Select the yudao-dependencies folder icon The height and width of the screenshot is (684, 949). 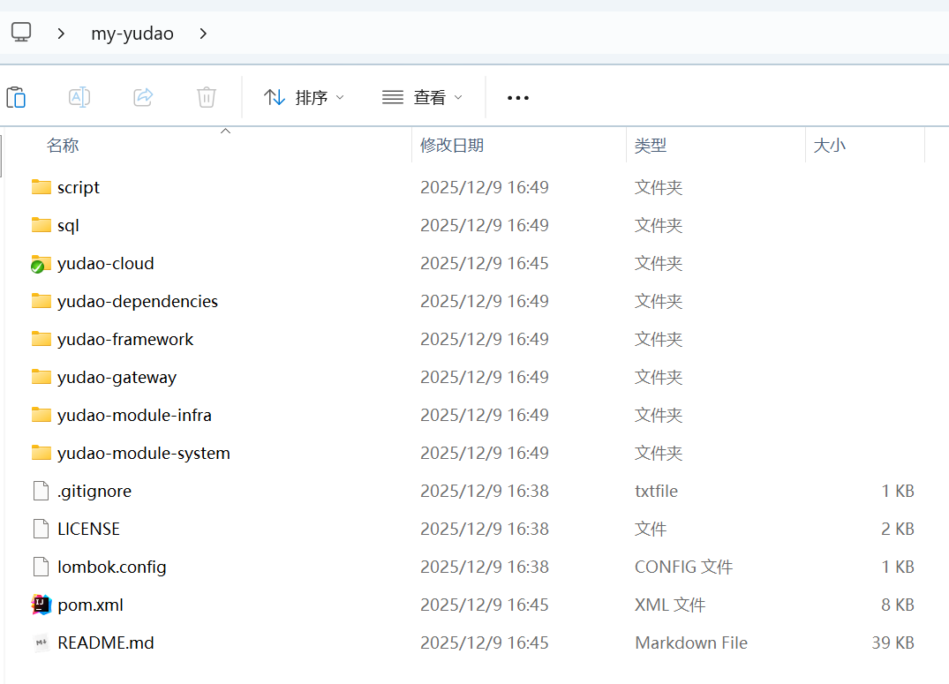tap(41, 300)
